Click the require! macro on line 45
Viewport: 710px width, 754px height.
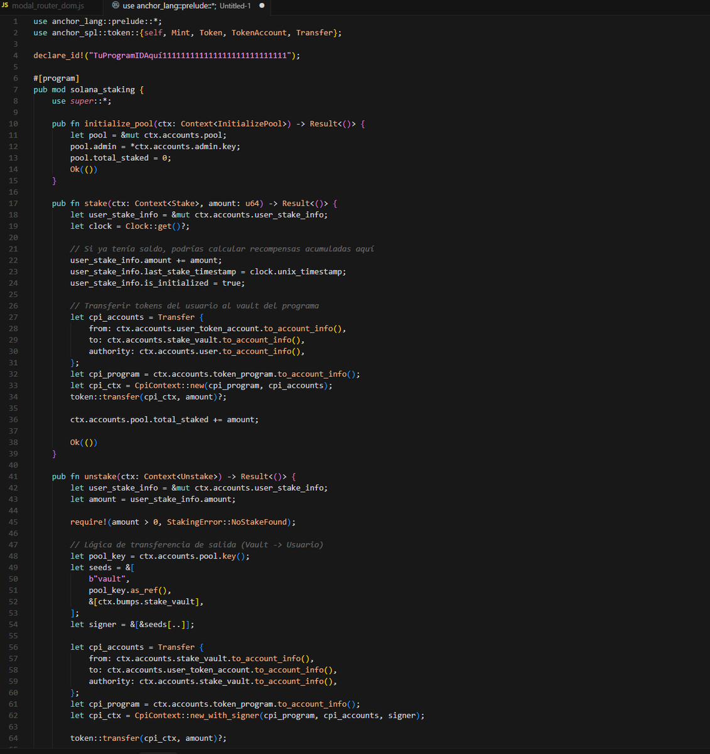[x=89, y=522]
